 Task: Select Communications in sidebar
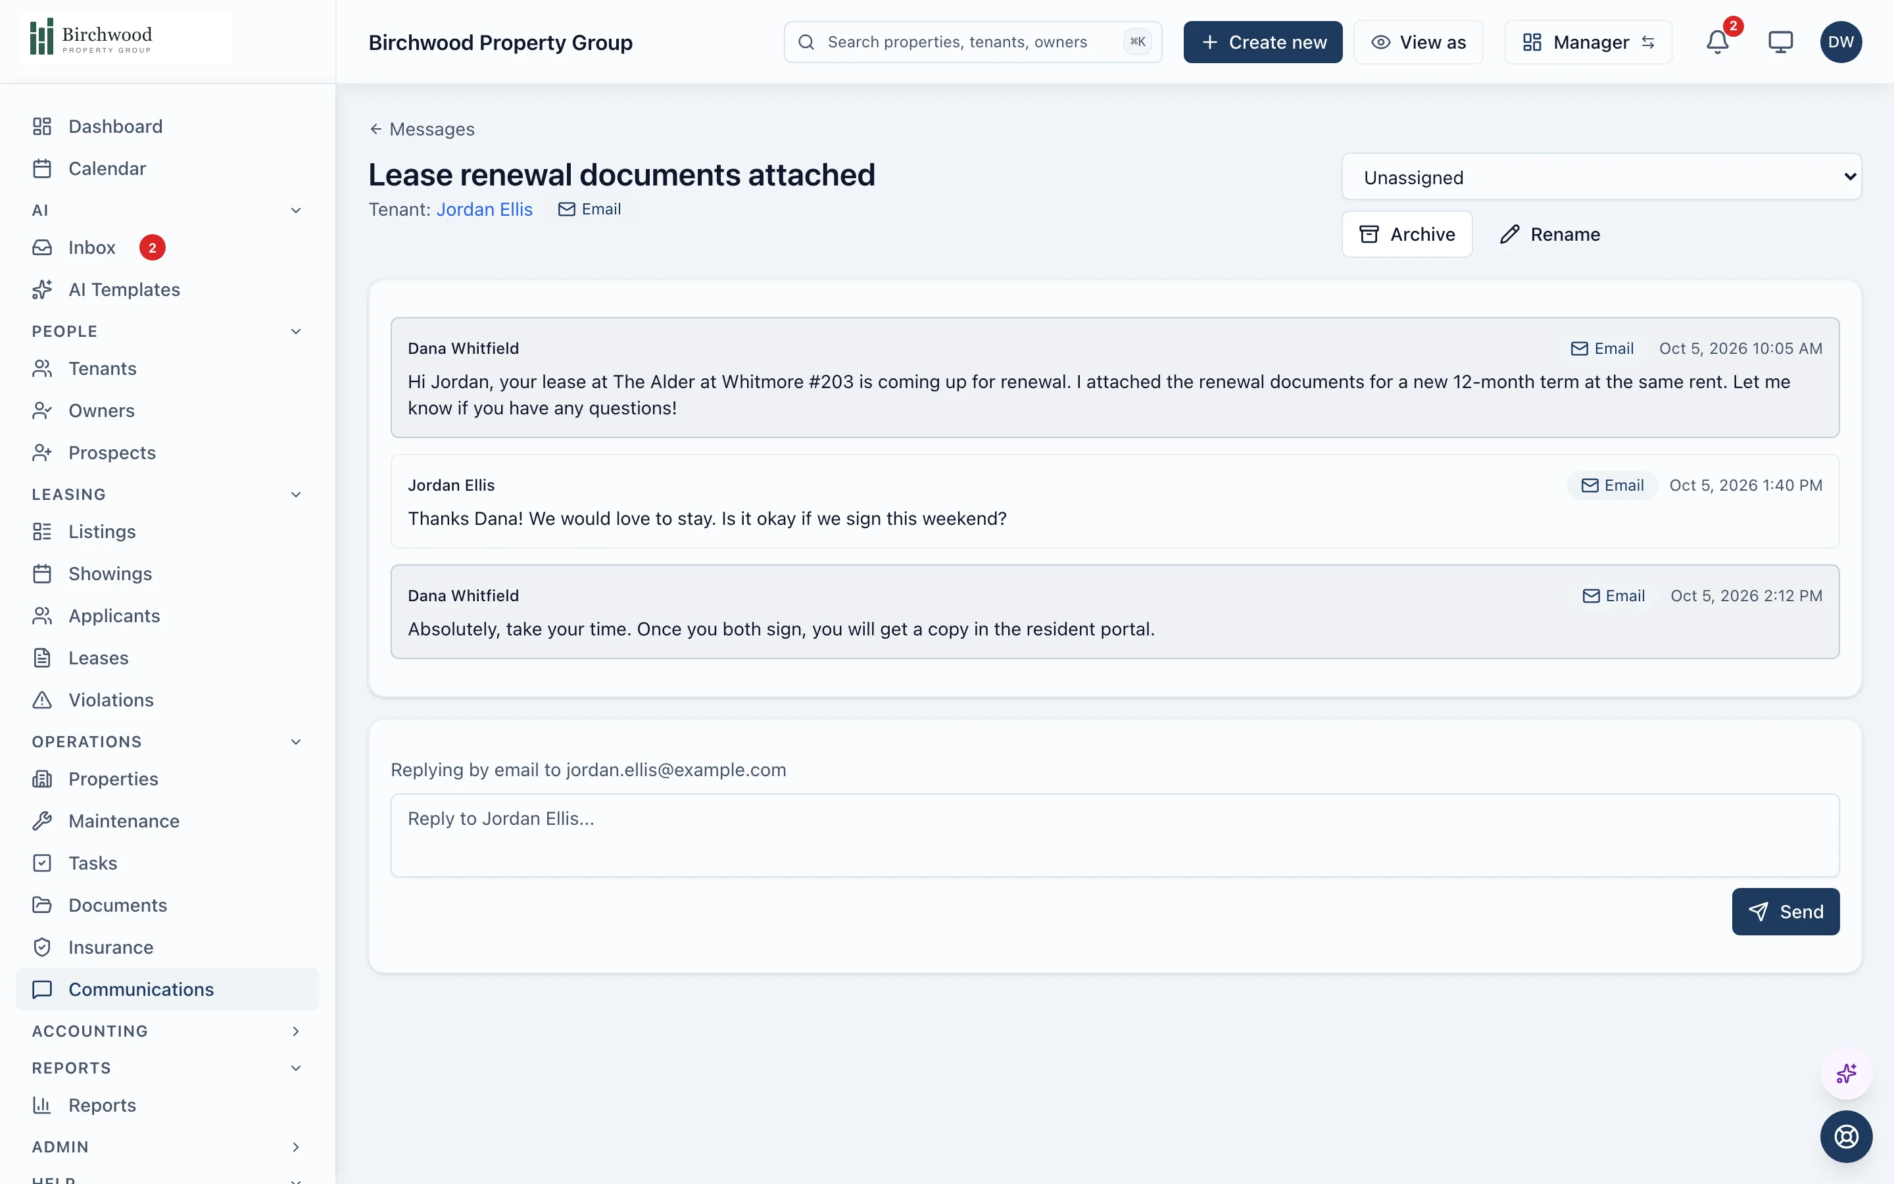pos(168,989)
